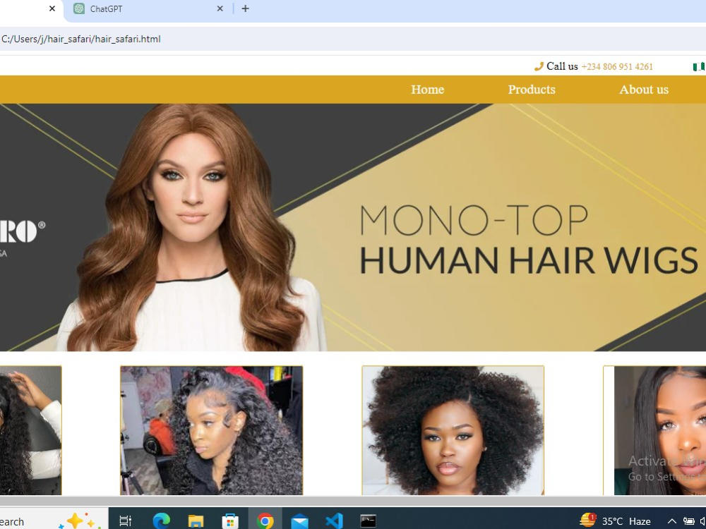Open the 35°C Haze weather widget
706x529 pixels.
coord(615,521)
